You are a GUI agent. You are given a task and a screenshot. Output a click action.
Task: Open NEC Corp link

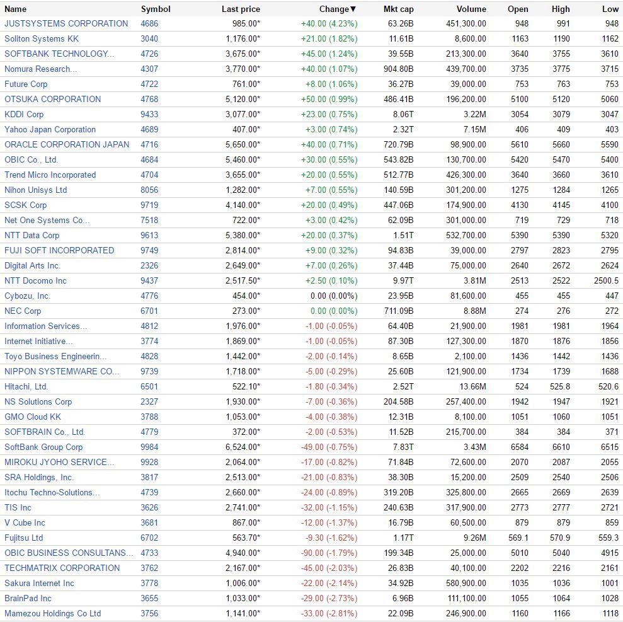tap(23, 311)
